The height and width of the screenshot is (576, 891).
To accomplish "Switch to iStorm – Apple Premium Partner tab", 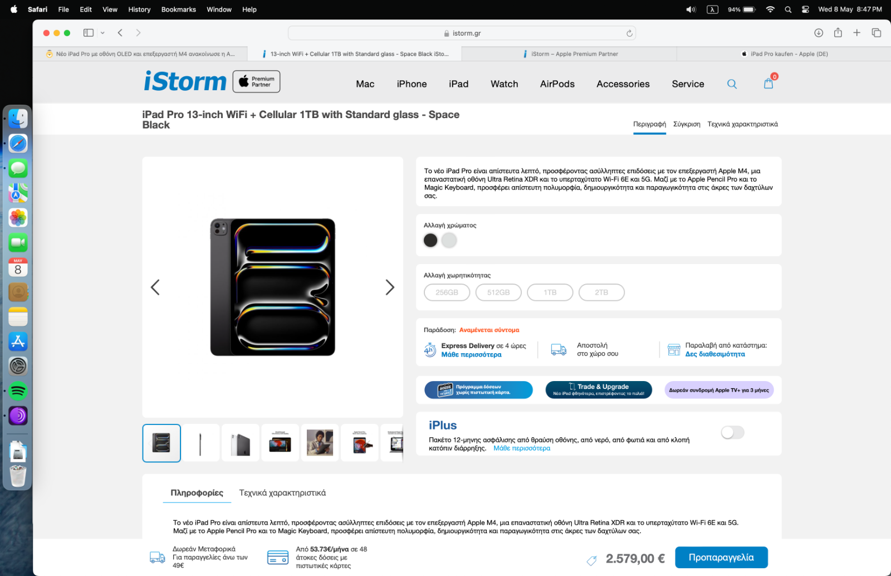I will (569, 54).
